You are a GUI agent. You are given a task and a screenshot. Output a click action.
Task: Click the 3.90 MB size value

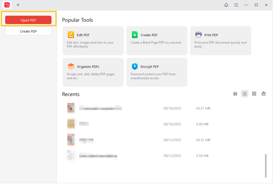(x=202, y=124)
